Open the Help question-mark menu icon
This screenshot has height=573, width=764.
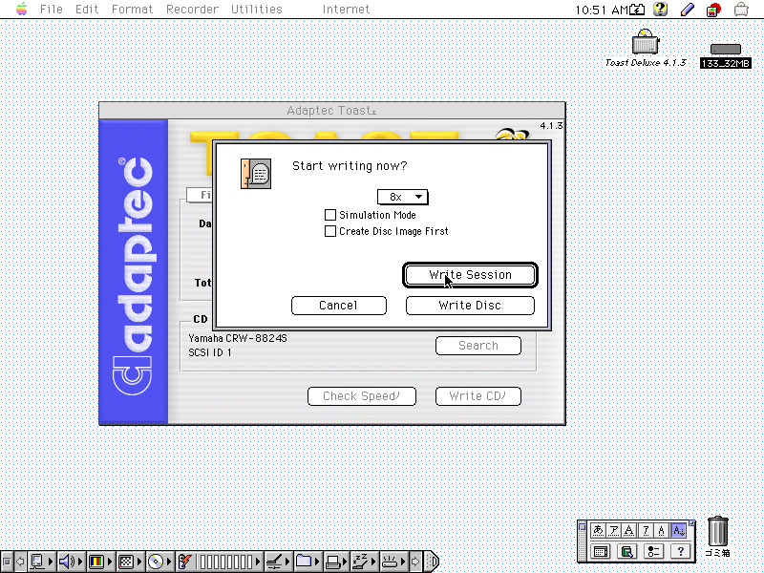(x=660, y=9)
